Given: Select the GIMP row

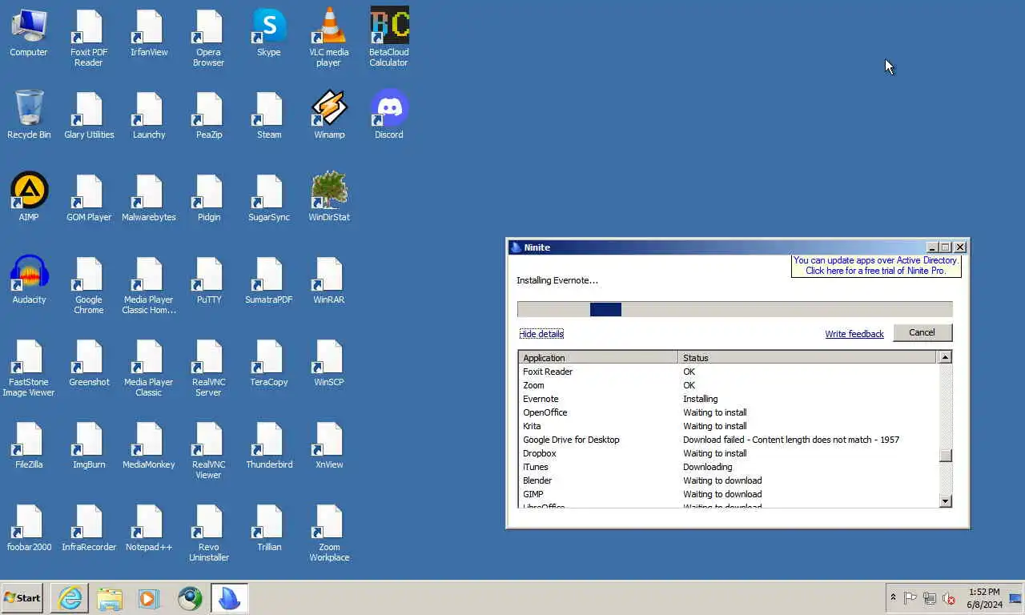Looking at the screenshot, I should coord(728,494).
